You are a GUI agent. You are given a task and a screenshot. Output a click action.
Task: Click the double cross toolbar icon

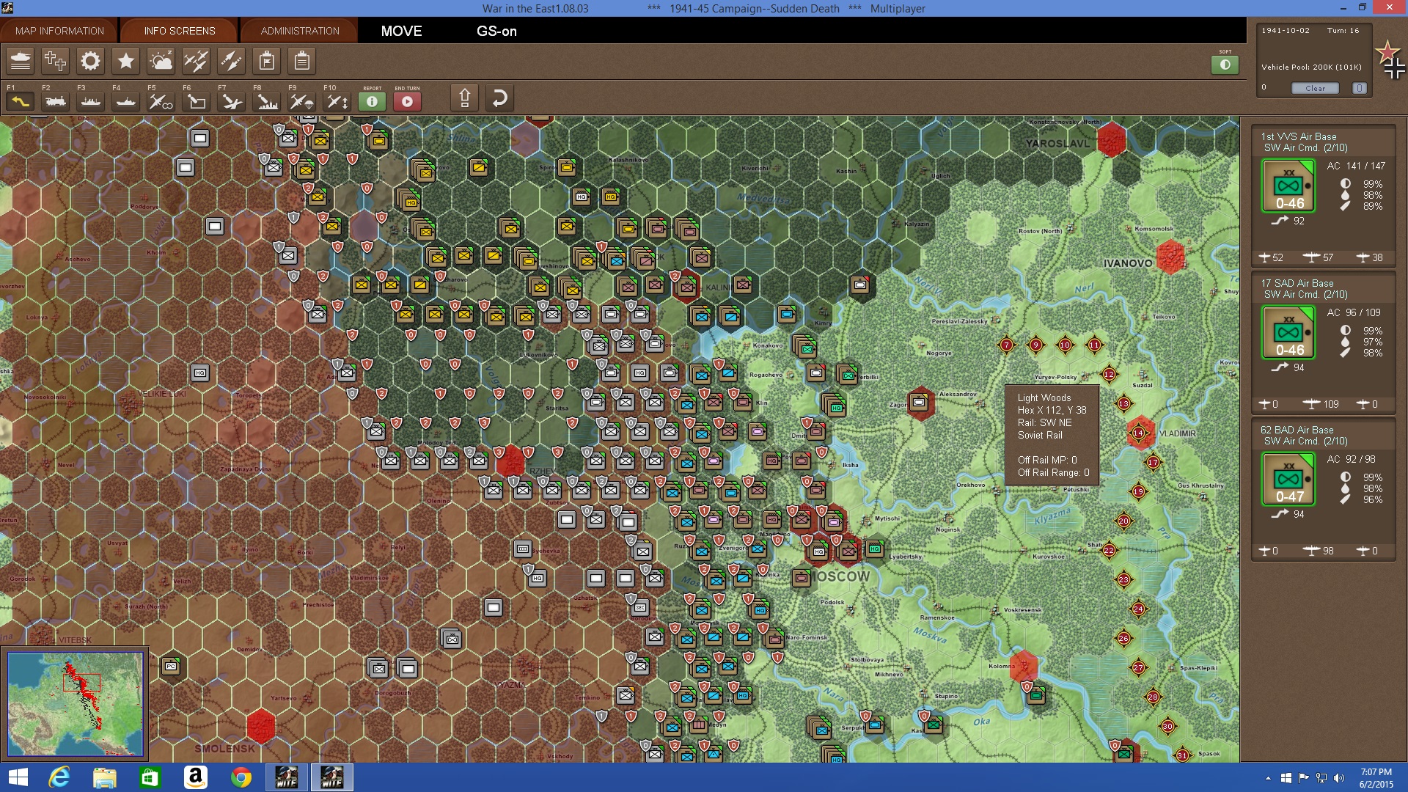[55, 61]
